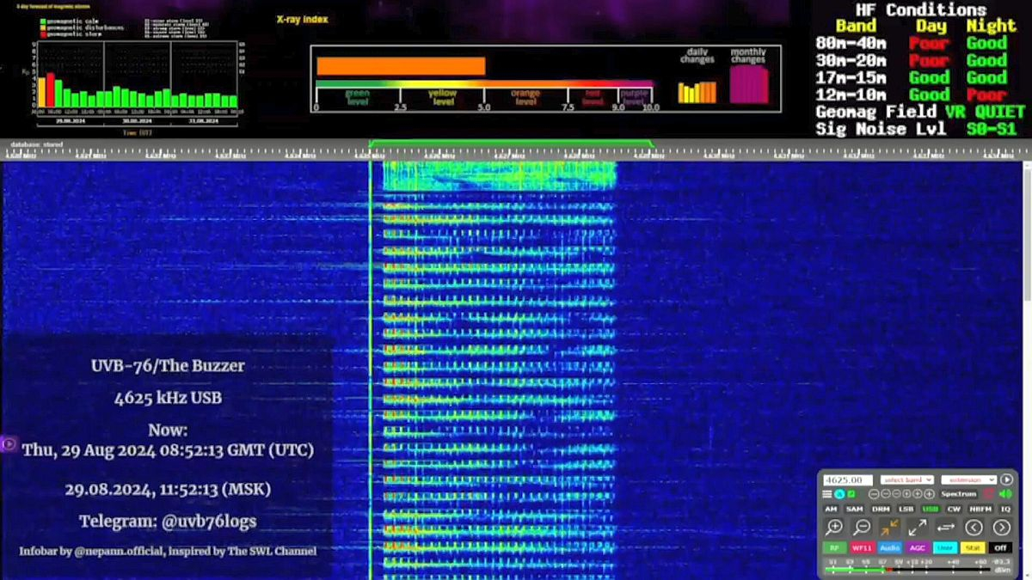Click the left-right swap arrows icon
Screen dimensions: 1032x580
coord(946,528)
